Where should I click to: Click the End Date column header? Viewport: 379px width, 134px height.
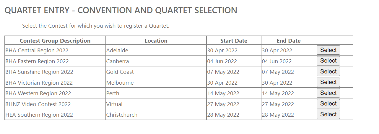click(288, 41)
